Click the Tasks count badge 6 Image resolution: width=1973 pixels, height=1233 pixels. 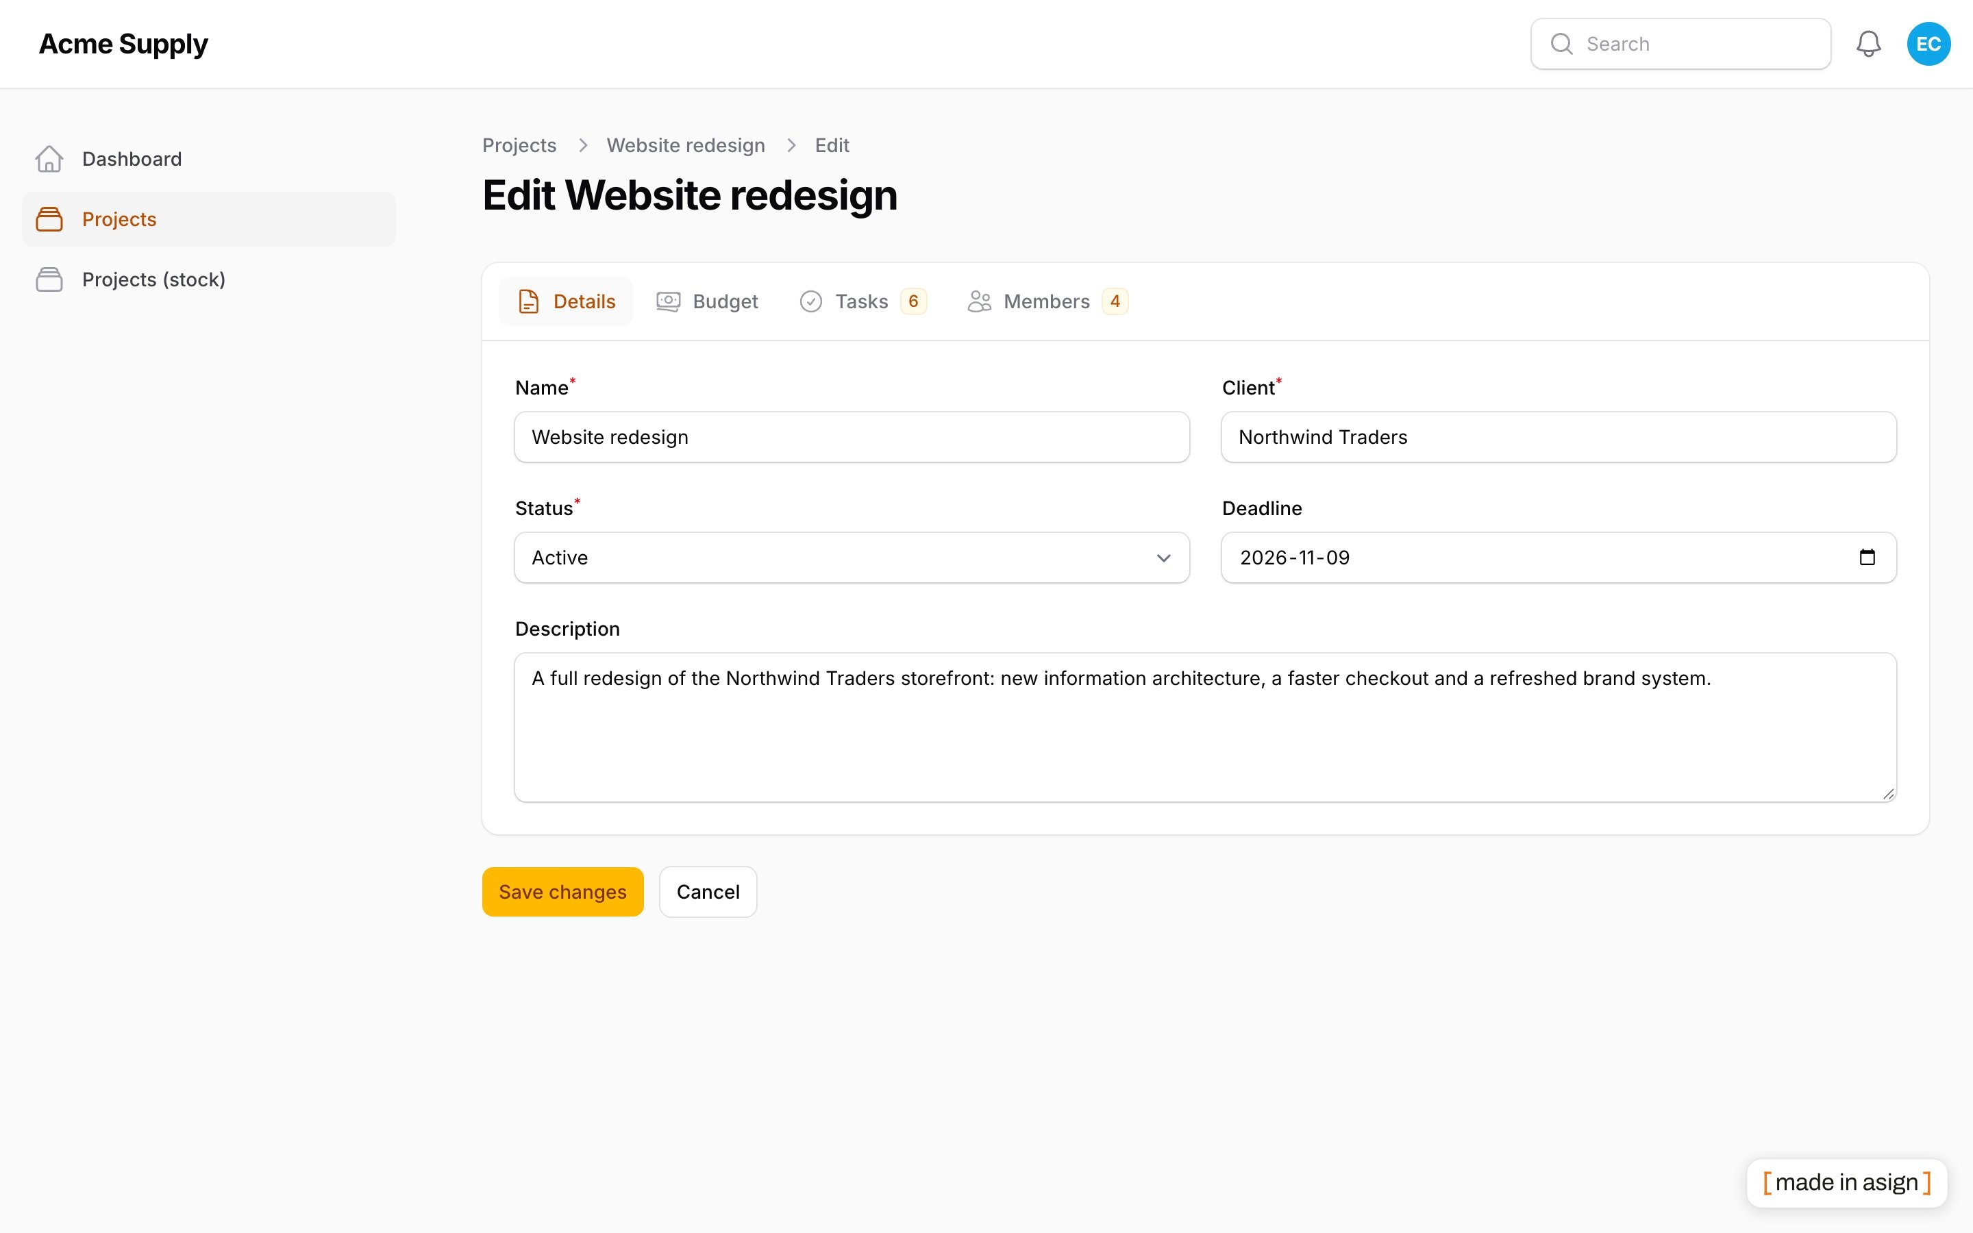pos(913,301)
